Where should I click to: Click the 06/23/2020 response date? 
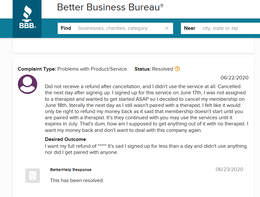[x=229, y=169]
